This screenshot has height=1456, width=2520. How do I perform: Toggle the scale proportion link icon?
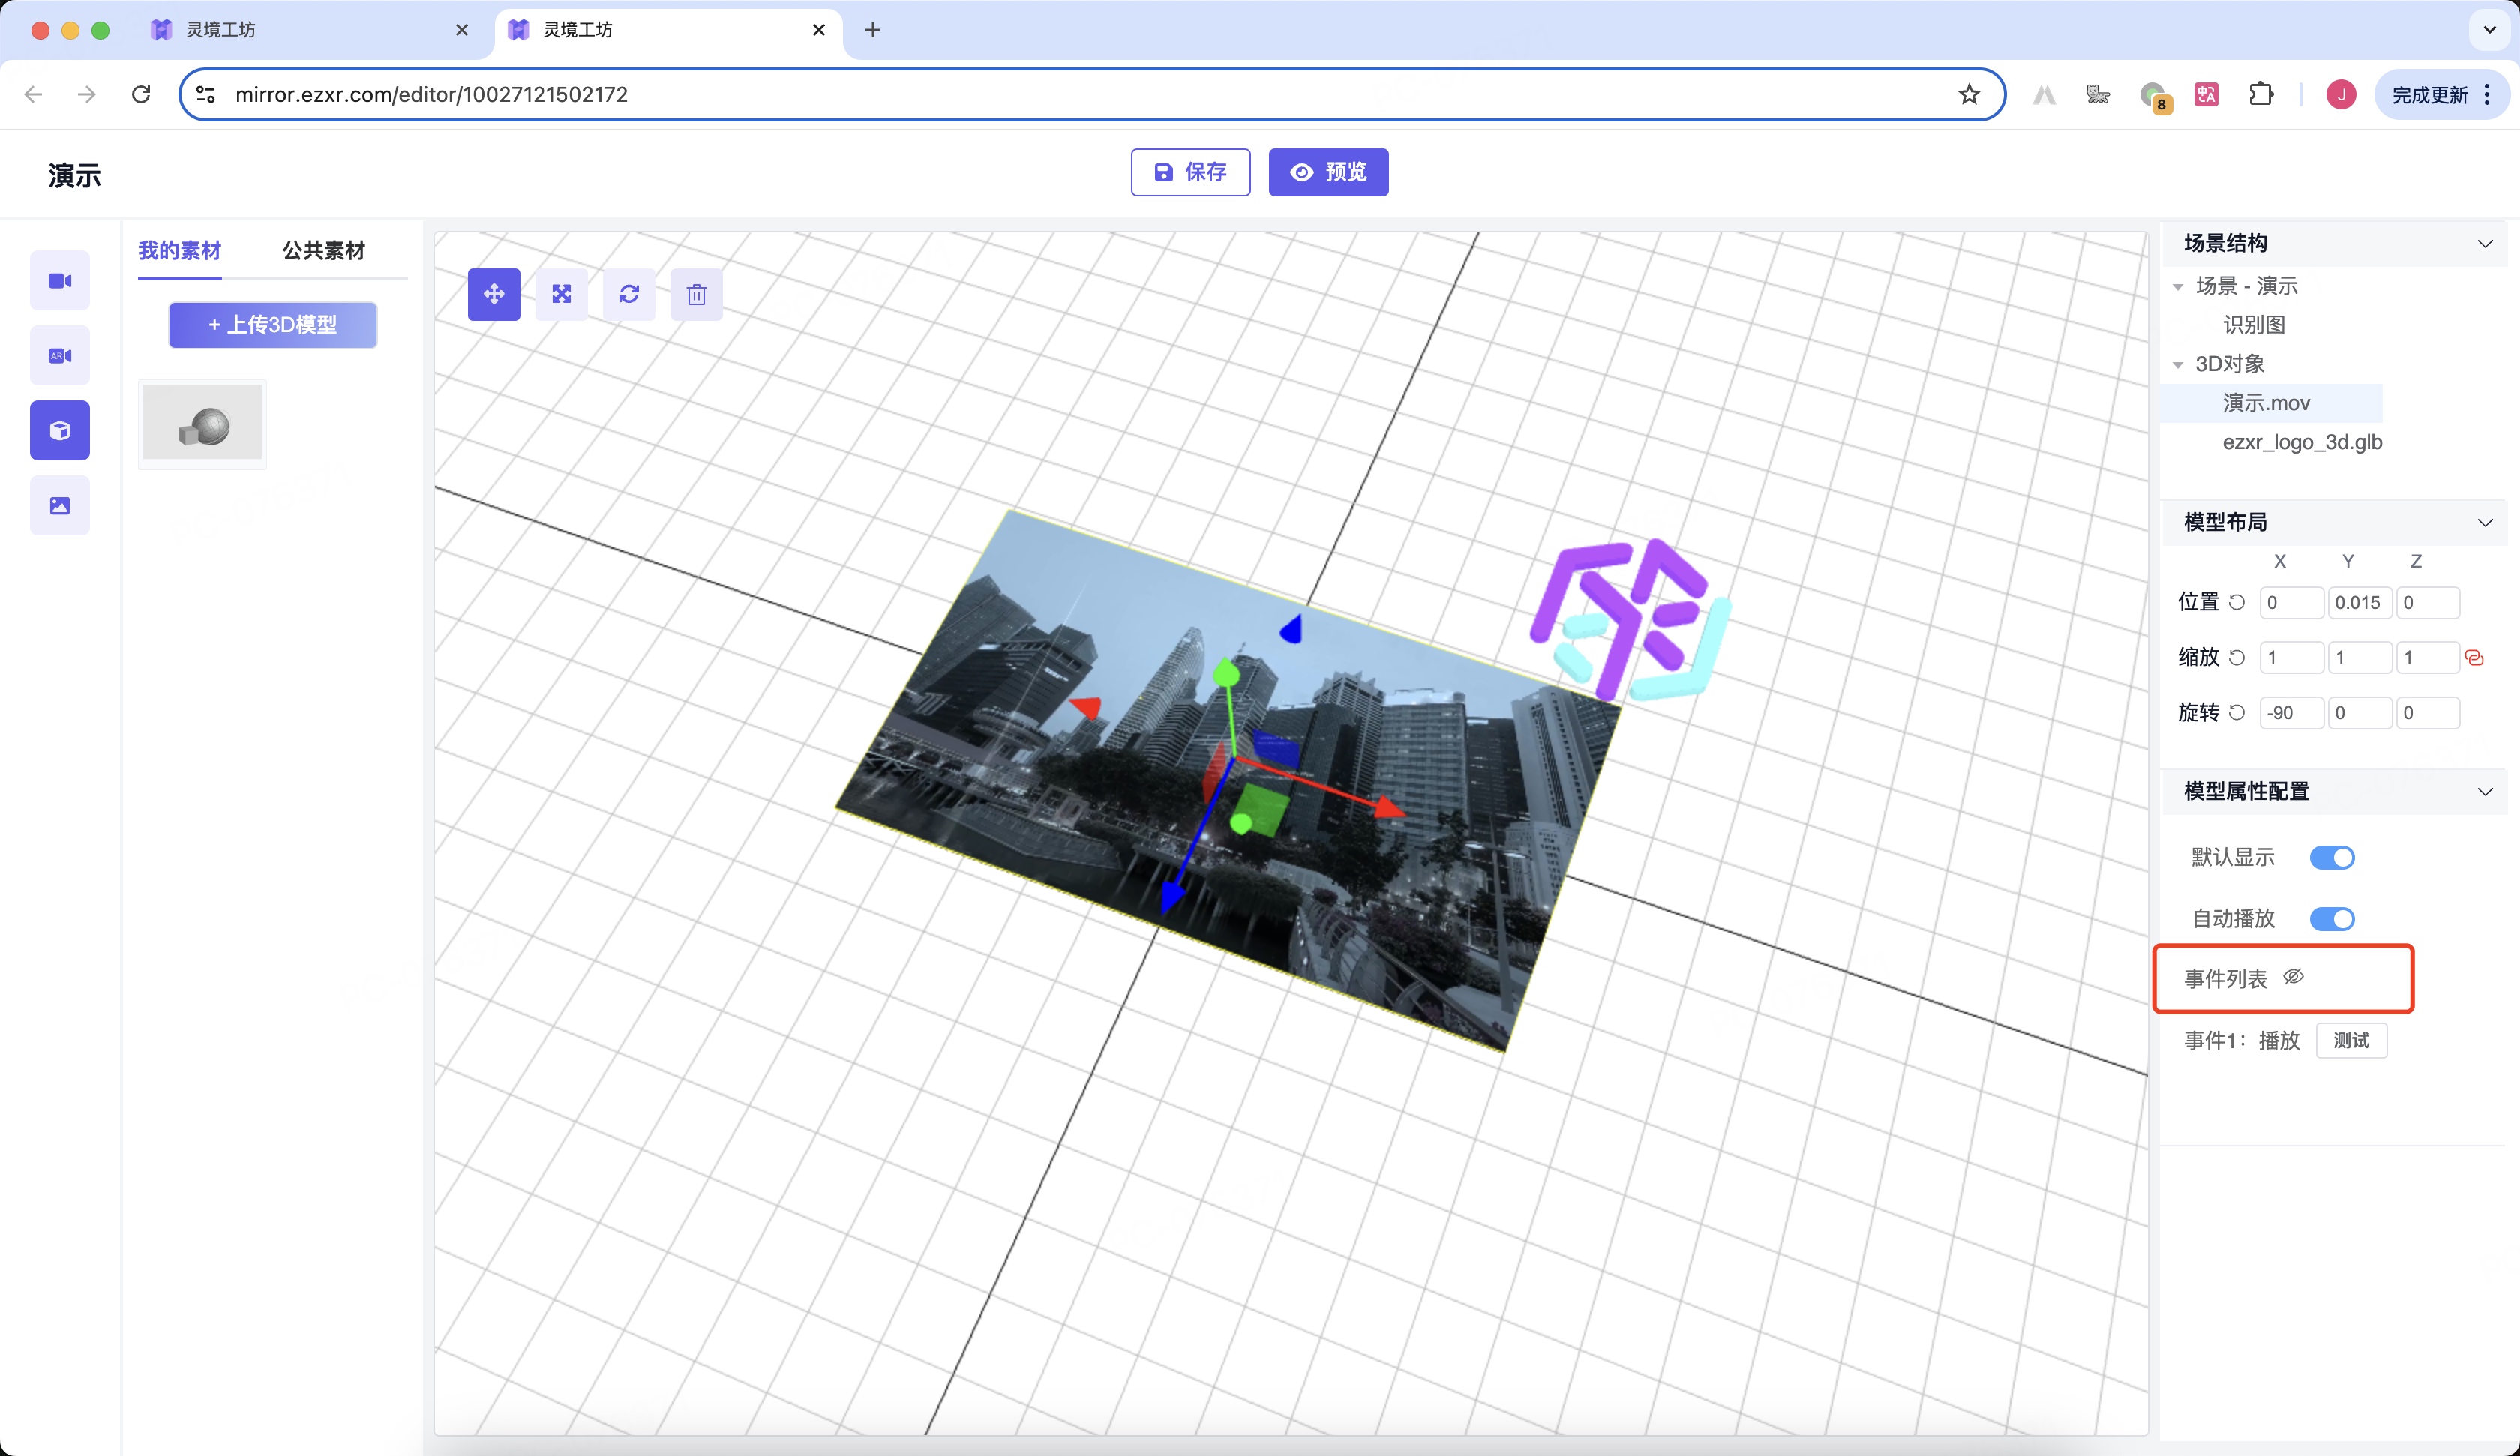[x=2475, y=658]
